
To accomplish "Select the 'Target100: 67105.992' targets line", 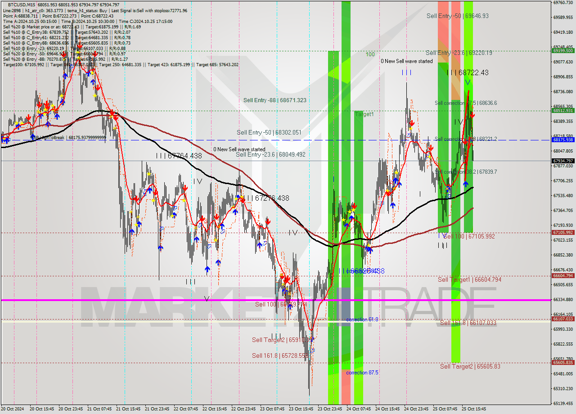I will [x=23, y=64].
